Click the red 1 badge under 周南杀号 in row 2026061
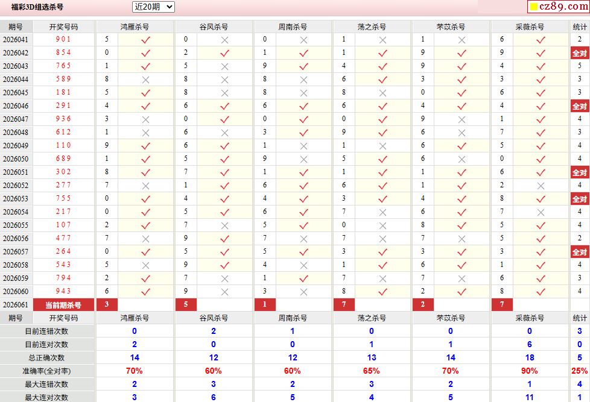Image resolution: width=590 pixels, height=402 pixels. [x=265, y=304]
